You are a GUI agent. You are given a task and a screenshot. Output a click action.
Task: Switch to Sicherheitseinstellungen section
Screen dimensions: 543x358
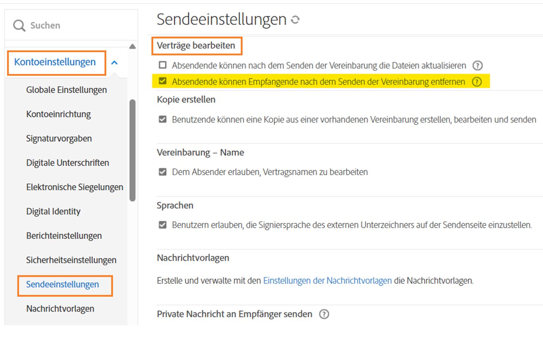pos(71,260)
